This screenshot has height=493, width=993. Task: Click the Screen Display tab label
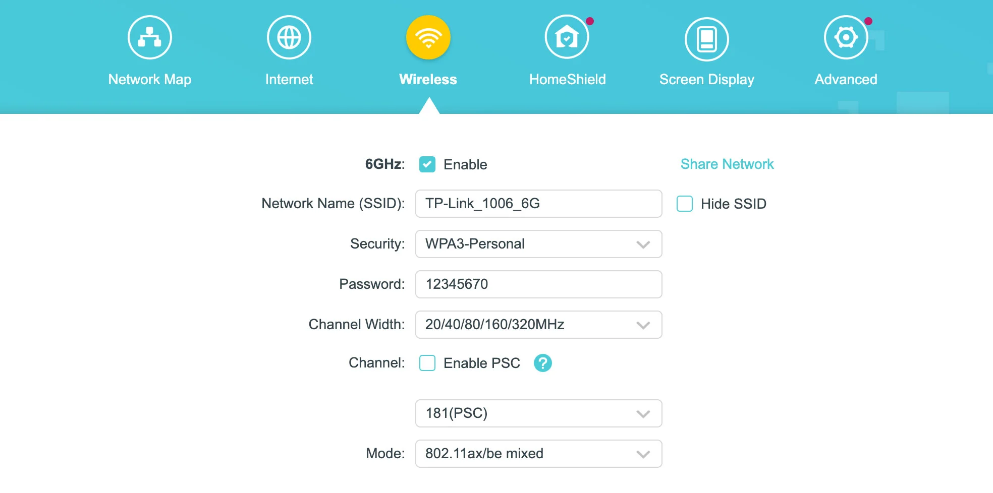[707, 80]
